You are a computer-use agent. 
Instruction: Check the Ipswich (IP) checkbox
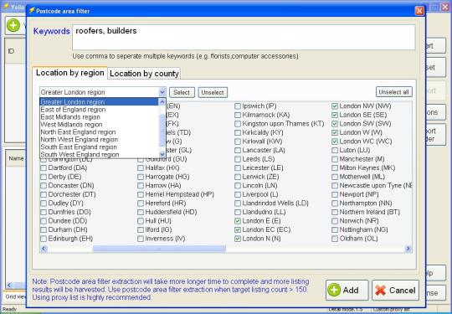click(238, 106)
